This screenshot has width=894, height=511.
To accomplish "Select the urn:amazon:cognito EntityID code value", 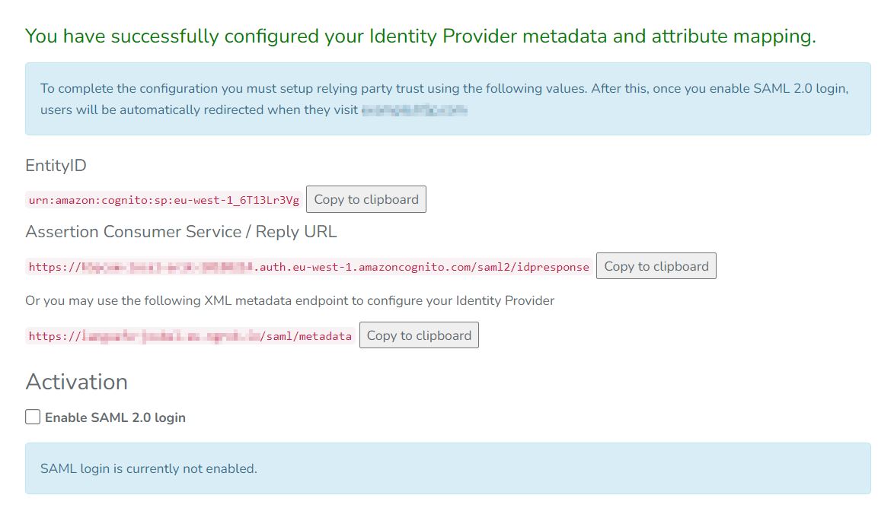I will 164,200.
